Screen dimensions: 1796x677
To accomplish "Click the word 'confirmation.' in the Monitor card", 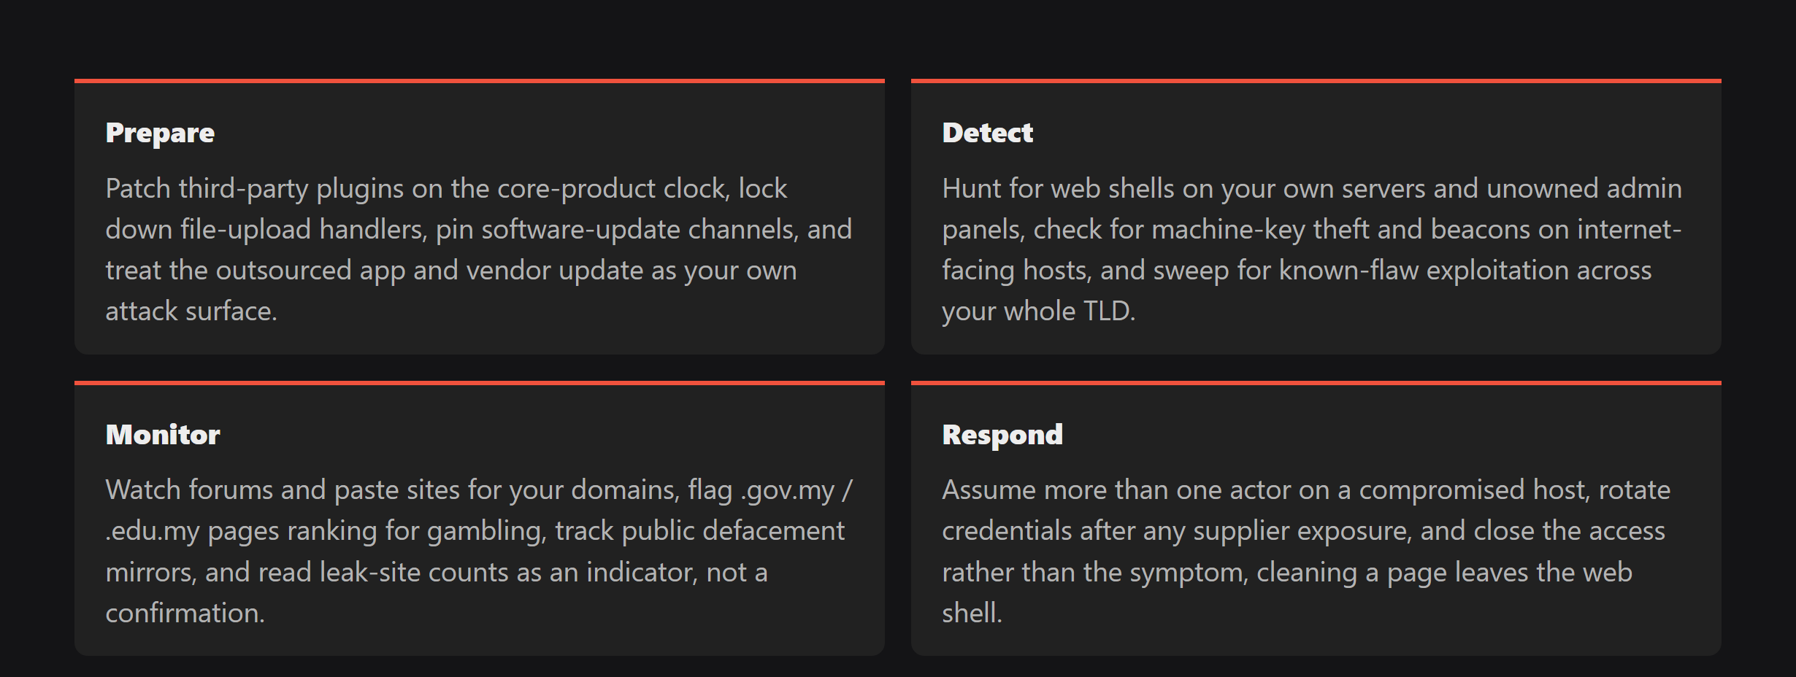I will 185,613.
